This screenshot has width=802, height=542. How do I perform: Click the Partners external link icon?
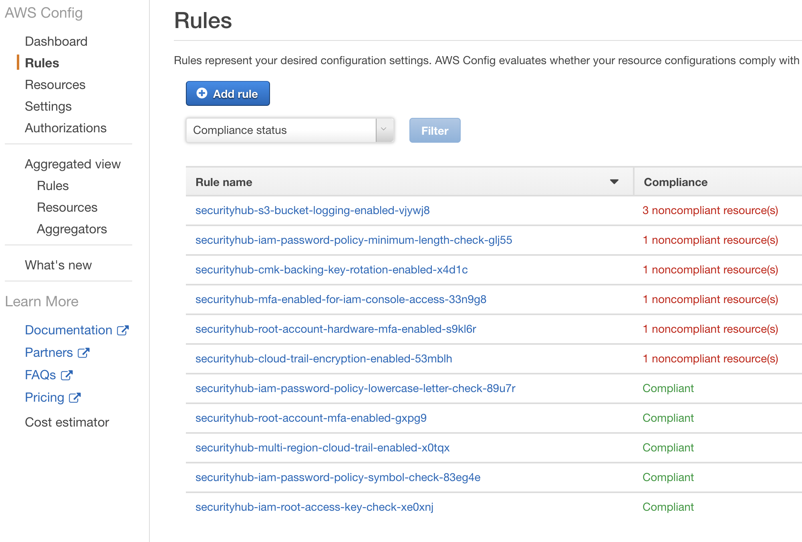pos(83,353)
